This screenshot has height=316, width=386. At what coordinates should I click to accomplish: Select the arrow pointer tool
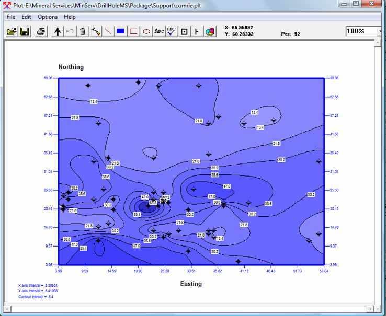pyautogui.click(x=58, y=31)
